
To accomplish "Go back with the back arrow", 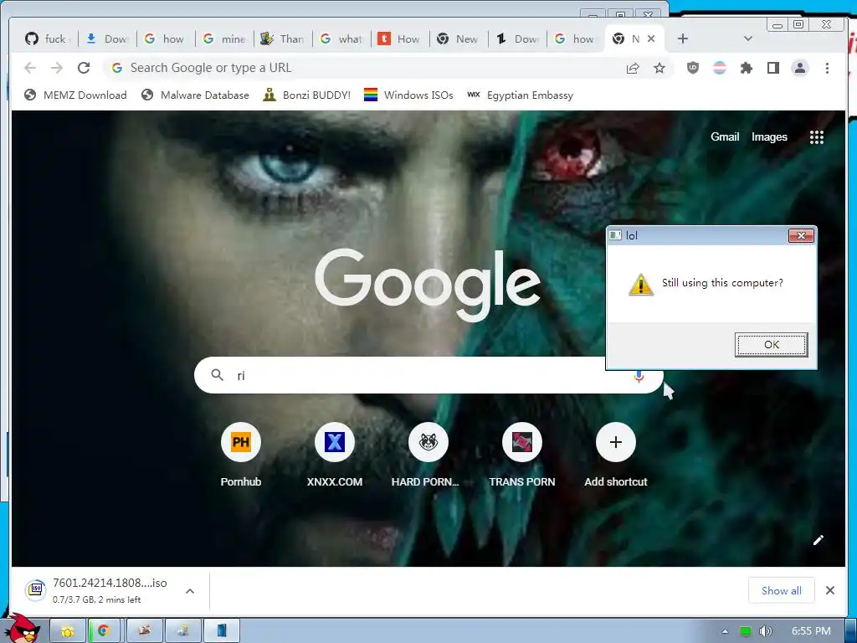I will click(x=30, y=68).
